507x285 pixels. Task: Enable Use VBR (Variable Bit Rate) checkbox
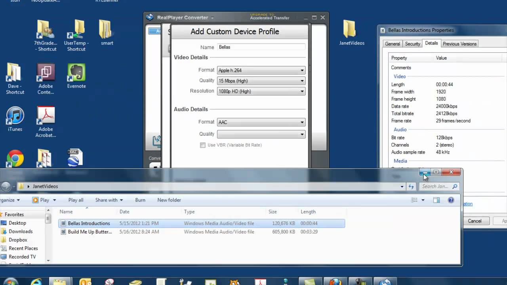203,145
